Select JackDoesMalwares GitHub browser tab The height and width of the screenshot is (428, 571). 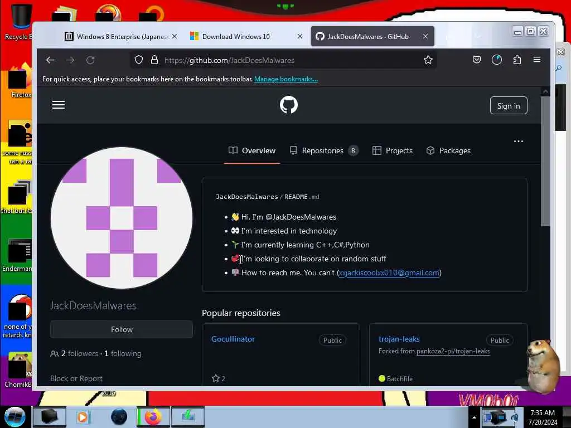coord(367,36)
